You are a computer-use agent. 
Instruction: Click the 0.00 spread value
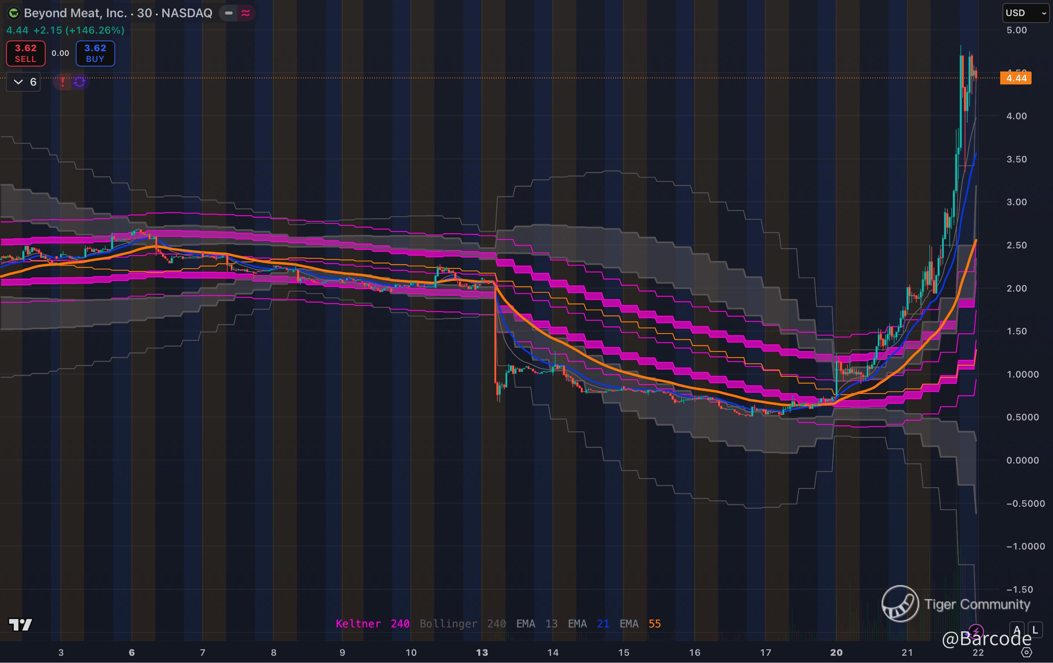tap(60, 53)
